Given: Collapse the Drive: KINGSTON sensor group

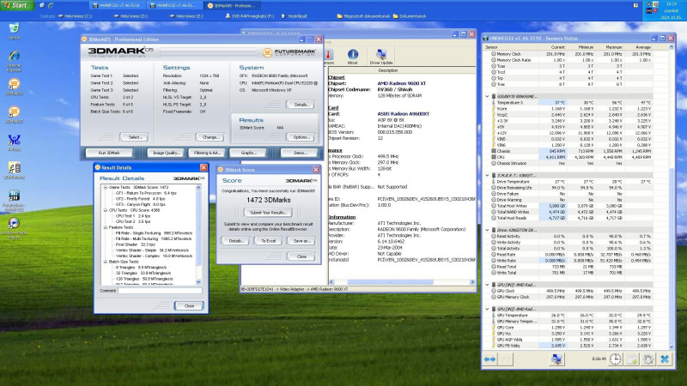Looking at the screenshot, I should pyautogui.click(x=487, y=230).
